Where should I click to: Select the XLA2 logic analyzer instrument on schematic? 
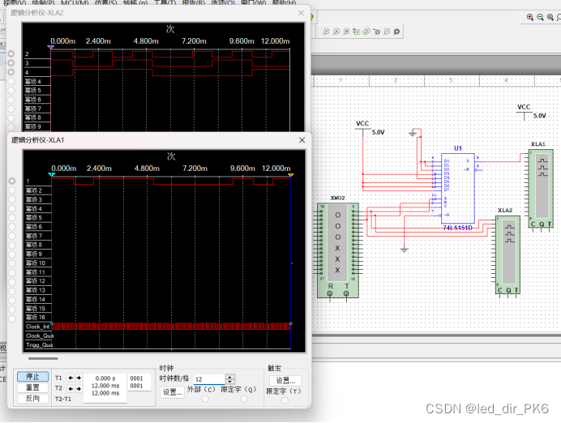pyautogui.click(x=508, y=254)
